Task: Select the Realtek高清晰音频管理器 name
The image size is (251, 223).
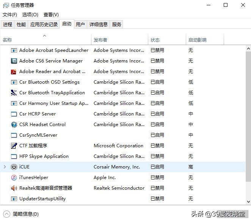Action: point(46,188)
